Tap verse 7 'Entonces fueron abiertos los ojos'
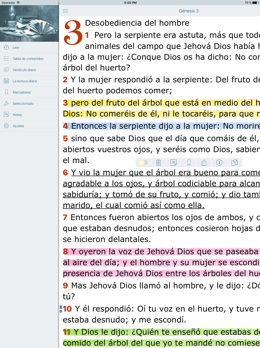 click(161, 228)
